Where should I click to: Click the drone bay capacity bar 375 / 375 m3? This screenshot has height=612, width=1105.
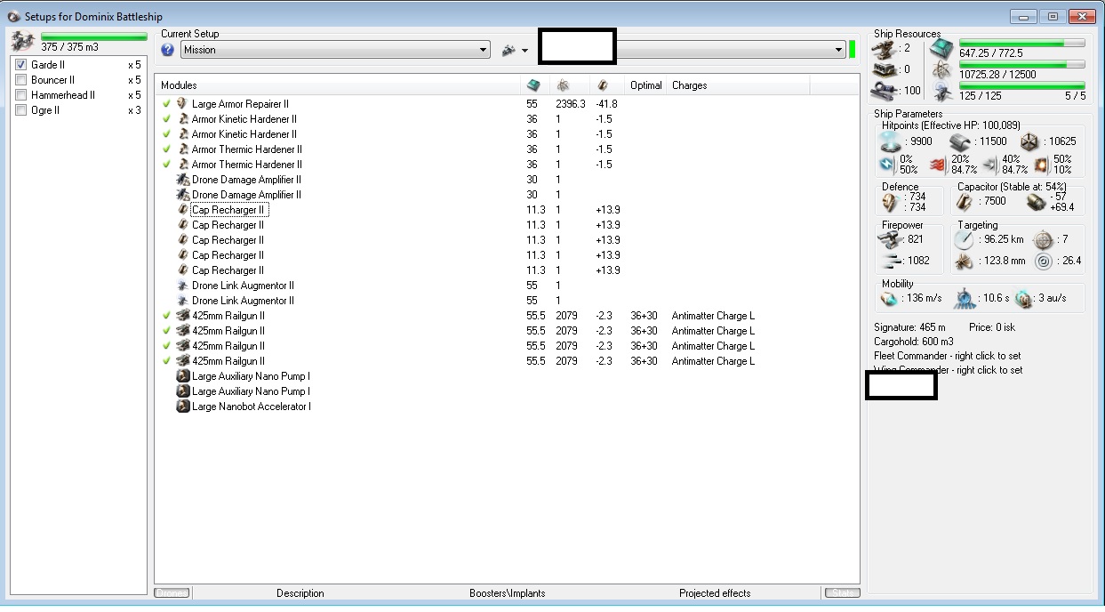[x=94, y=36]
